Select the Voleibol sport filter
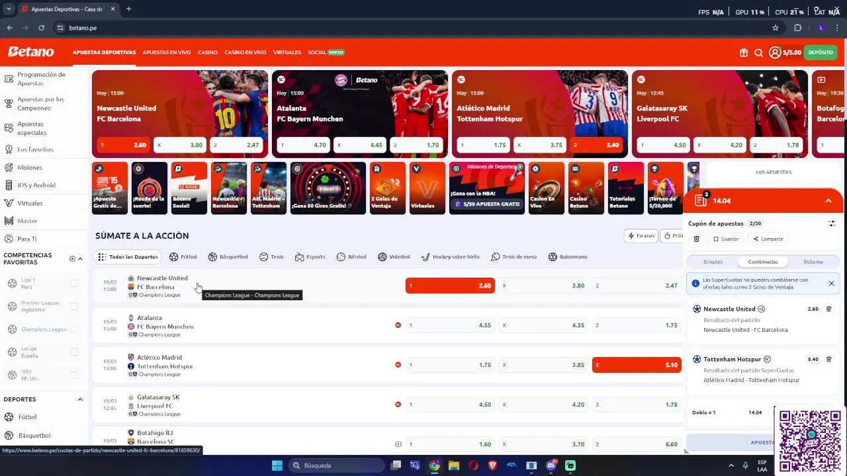847x476 pixels. 394,257
